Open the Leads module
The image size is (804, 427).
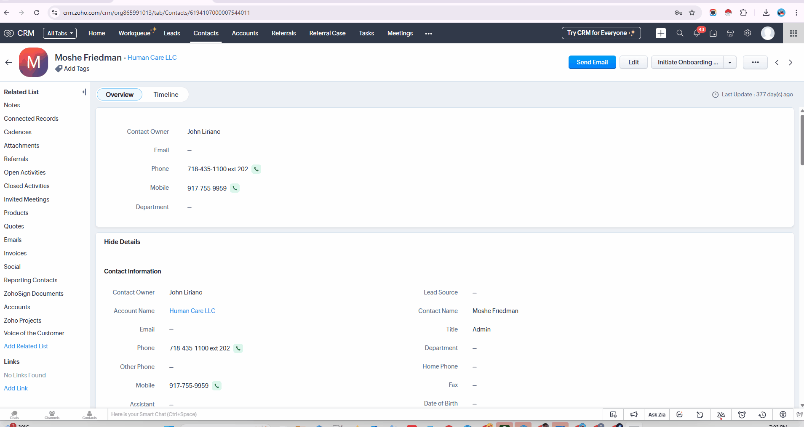[x=172, y=33]
